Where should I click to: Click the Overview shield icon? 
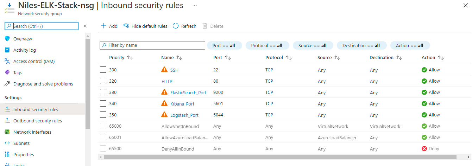[x=7, y=39]
